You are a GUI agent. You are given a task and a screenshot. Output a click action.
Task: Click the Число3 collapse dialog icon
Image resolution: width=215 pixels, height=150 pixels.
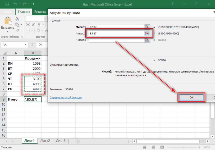147,40
